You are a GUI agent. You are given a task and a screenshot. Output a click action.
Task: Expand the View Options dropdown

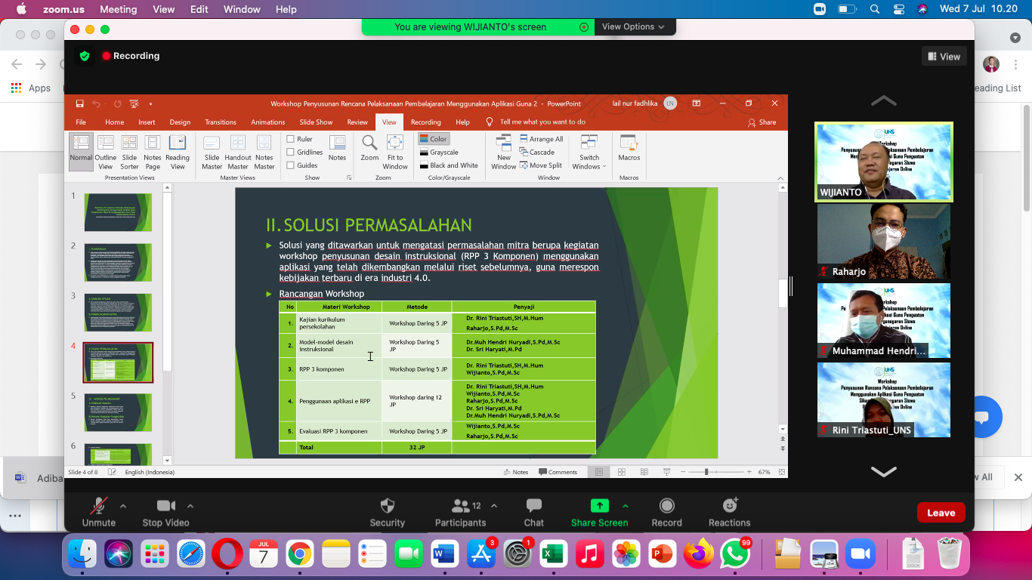pos(633,26)
